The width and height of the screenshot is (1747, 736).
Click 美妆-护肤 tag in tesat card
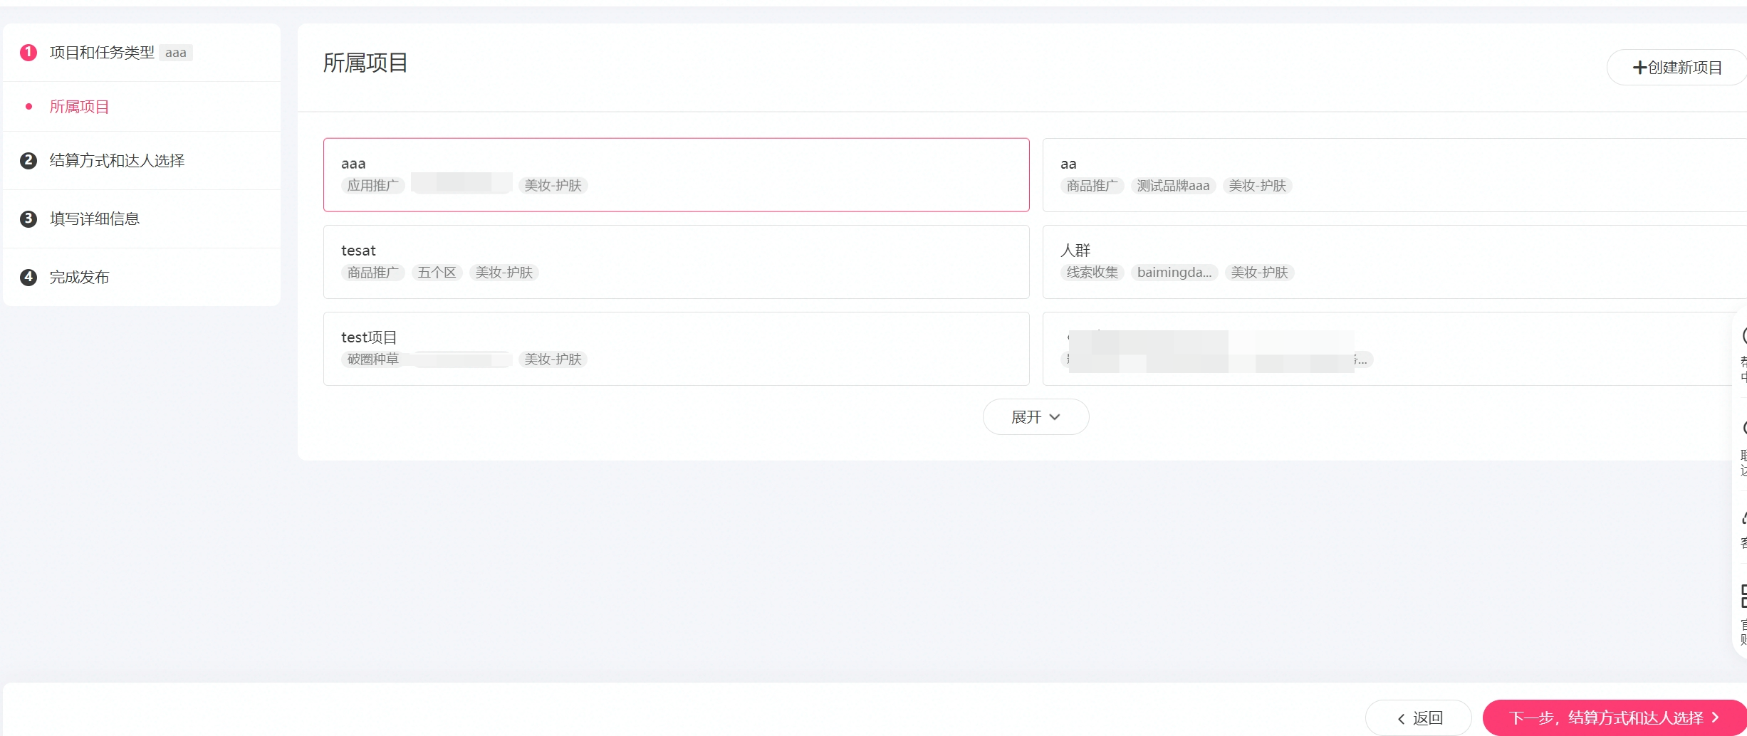click(504, 273)
